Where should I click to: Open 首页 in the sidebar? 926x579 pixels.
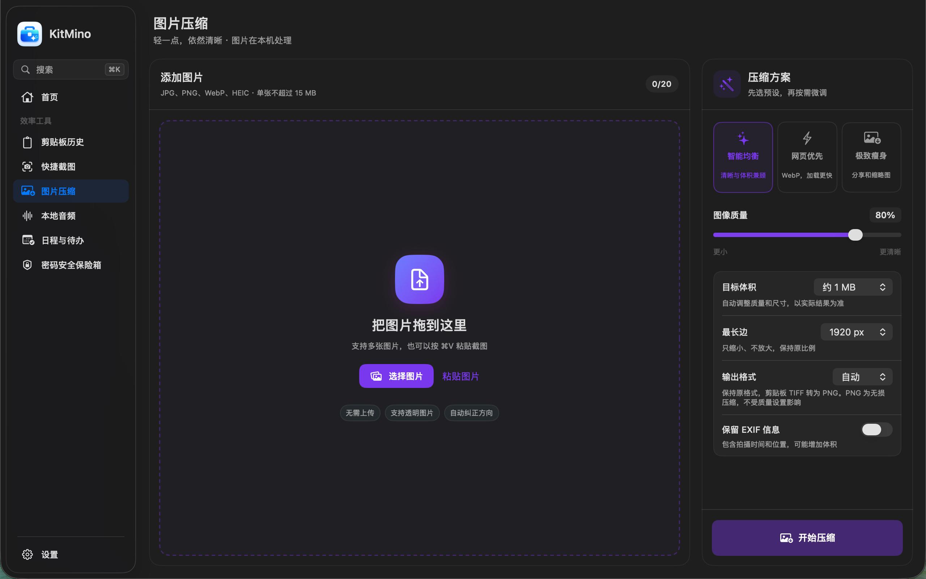click(x=71, y=97)
